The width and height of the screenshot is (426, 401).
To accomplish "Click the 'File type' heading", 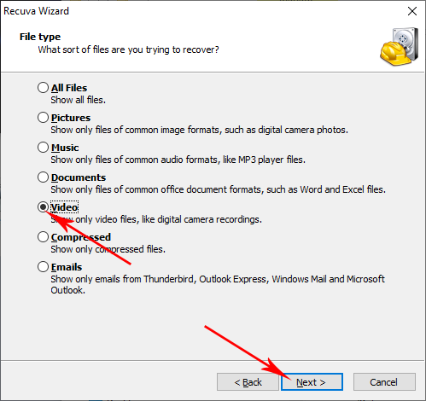I will click(x=40, y=37).
